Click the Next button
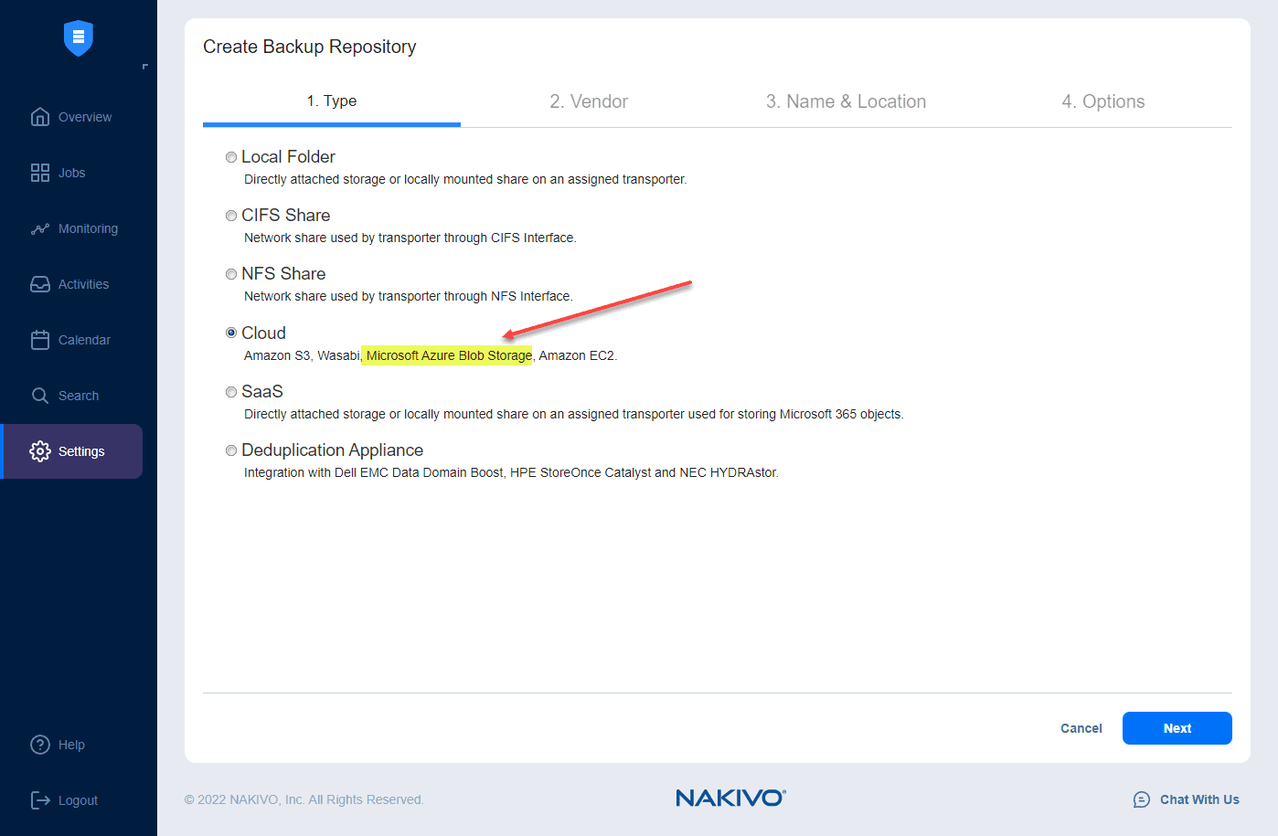Viewport: 1278px width, 836px height. 1177,728
